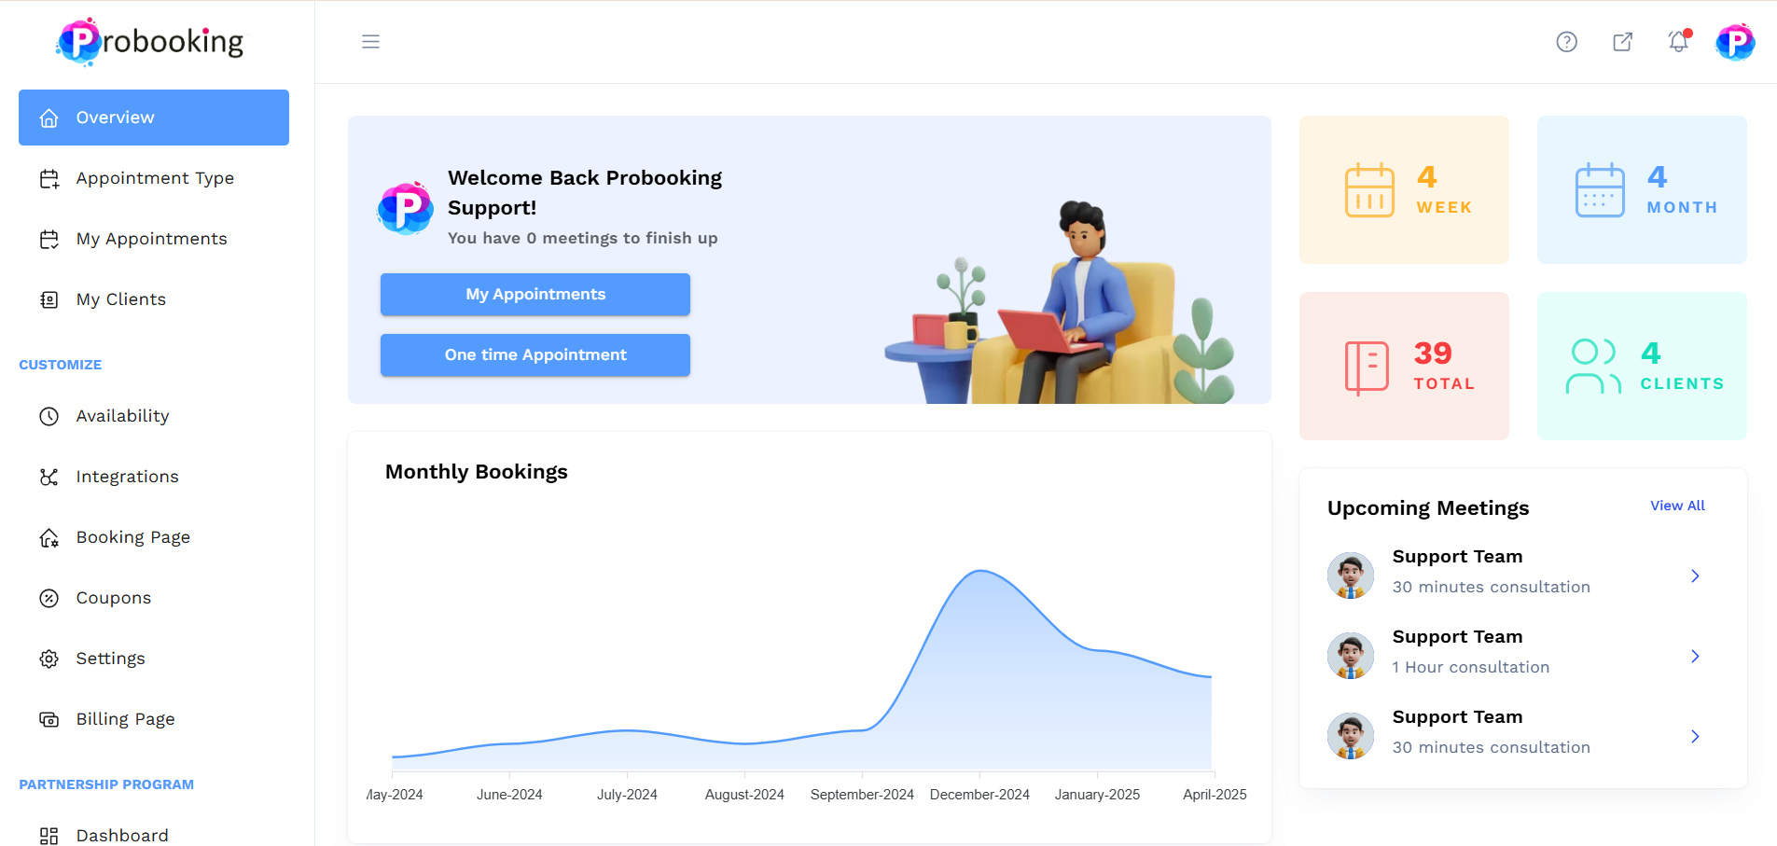Click the December-2024 chart axis label

coord(979,795)
